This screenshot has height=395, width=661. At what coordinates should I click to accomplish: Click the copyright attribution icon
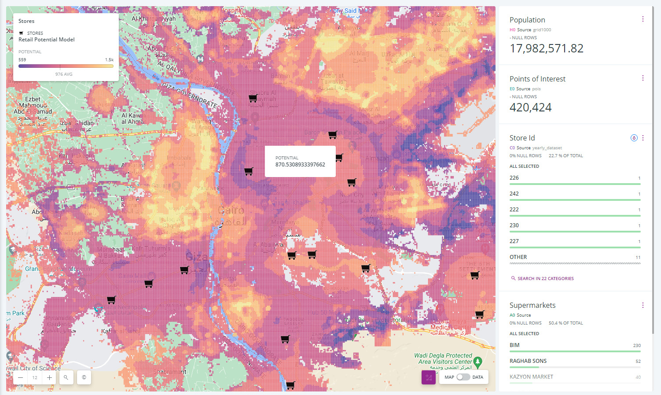[x=84, y=377]
